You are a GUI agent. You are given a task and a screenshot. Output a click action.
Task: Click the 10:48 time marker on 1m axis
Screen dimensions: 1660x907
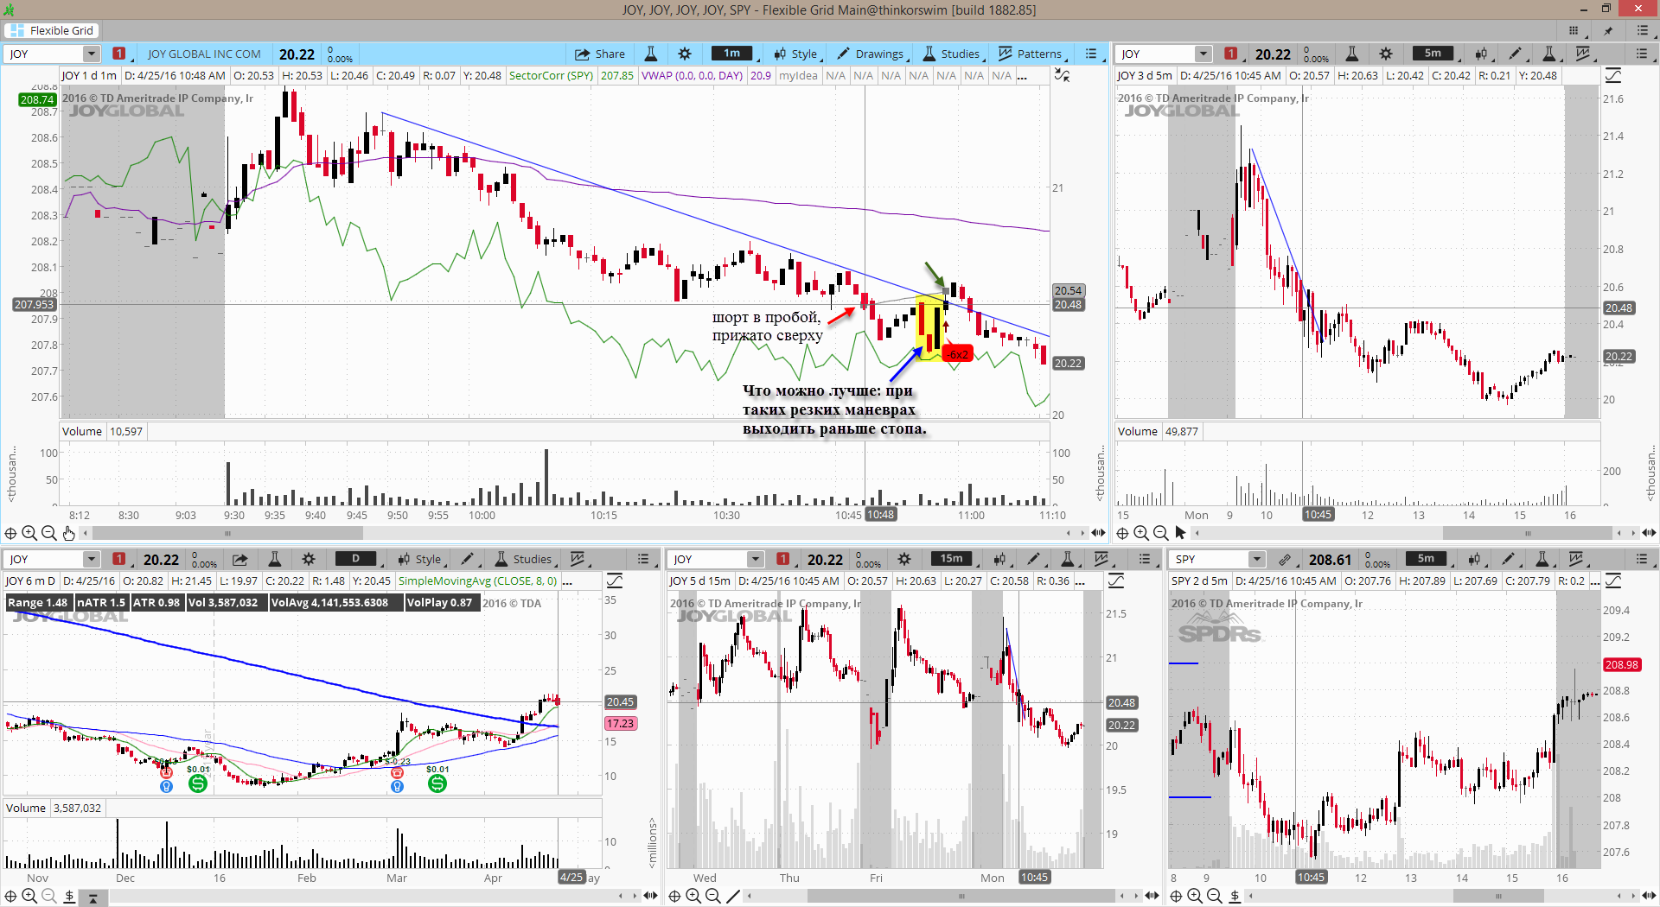[880, 515]
